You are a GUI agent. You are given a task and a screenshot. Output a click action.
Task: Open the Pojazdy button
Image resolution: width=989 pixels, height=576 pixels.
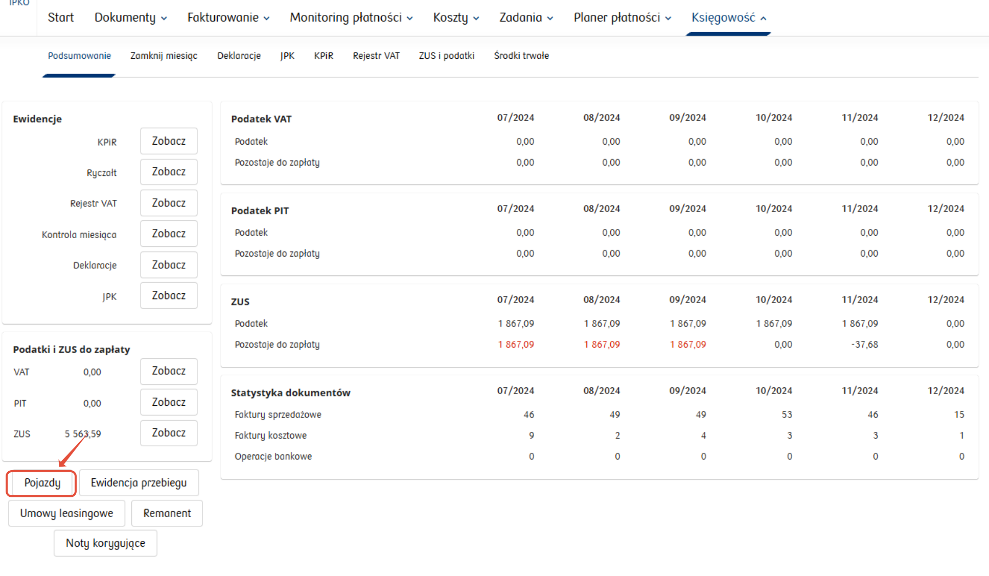tap(42, 483)
